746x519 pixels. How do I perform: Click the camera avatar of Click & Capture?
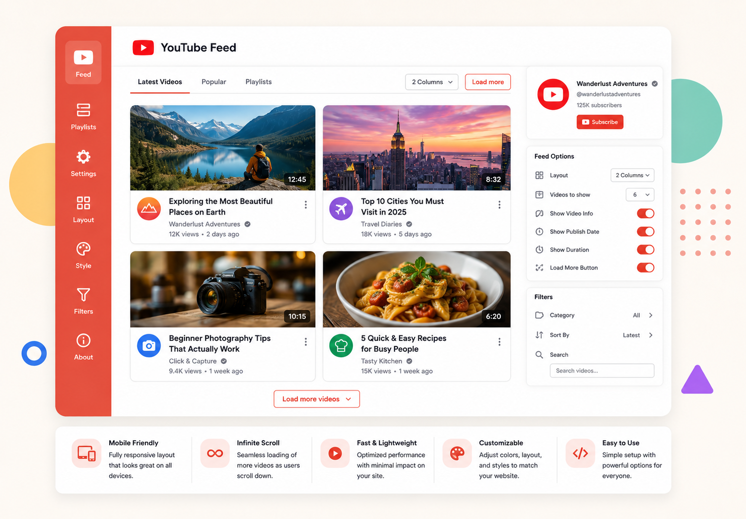(149, 346)
